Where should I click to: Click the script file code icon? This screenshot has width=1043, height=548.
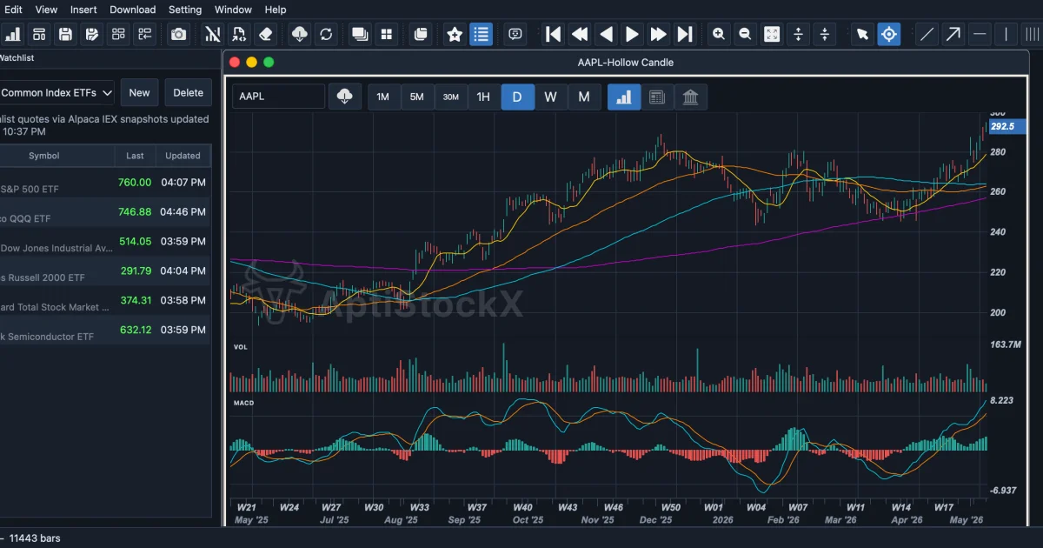(x=239, y=34)
